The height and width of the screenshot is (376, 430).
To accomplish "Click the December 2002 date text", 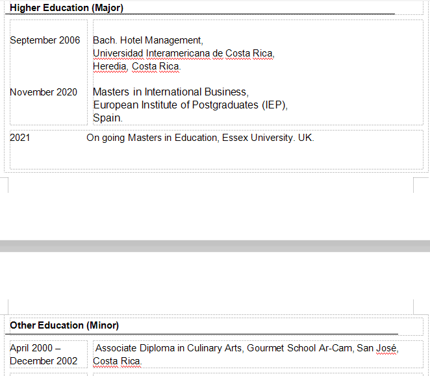I will pyautogui.click(x=44, y=361).
